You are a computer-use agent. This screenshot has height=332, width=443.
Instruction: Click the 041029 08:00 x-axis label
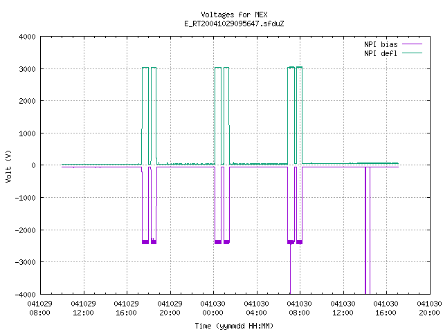(40, 308)
